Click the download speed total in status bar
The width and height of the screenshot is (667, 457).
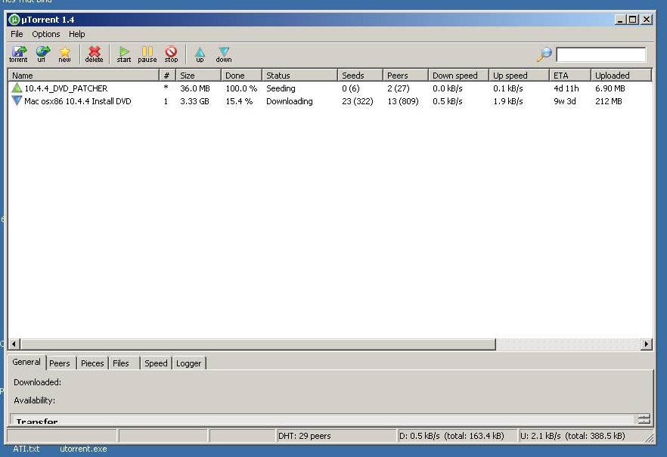click(457, 436)
